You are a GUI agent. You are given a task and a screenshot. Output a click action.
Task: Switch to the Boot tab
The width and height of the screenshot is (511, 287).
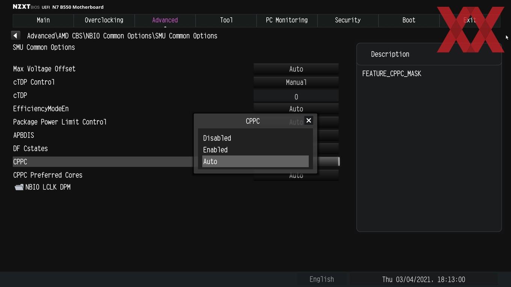click(x=409, y=20)
